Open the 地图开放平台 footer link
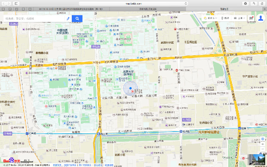267x167 pixels. pyautogui.click(x=70, y=165)
